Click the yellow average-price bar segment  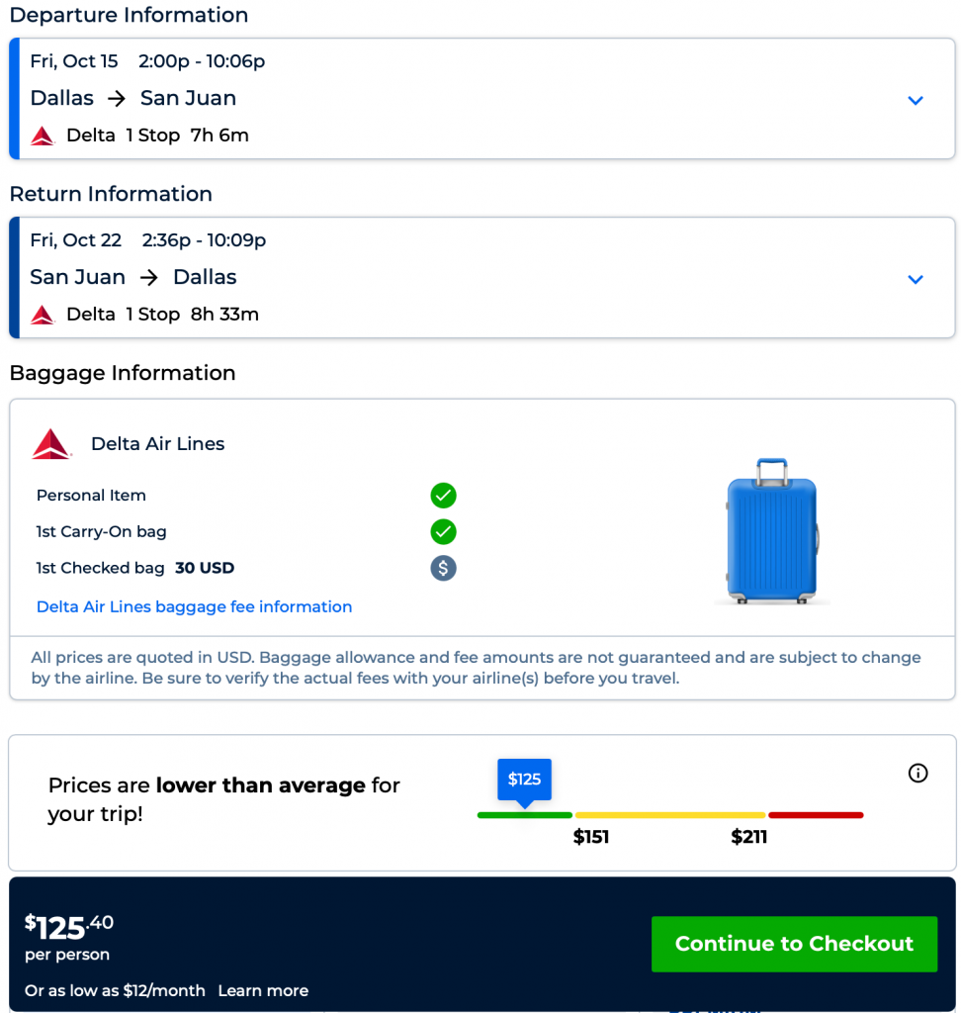[670, 815]
